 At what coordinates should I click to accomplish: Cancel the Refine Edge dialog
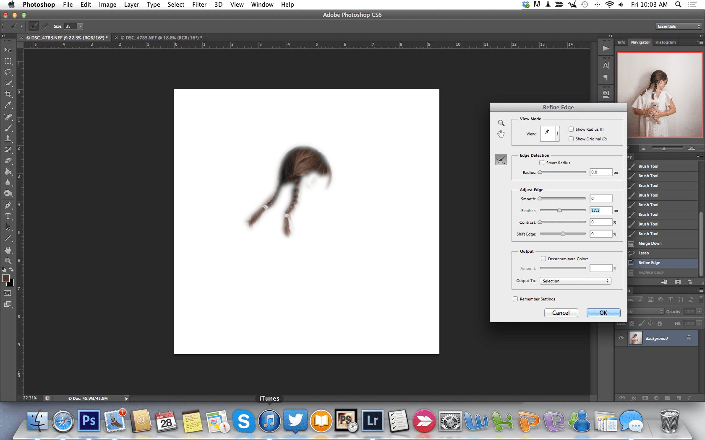tap(561, 313)
